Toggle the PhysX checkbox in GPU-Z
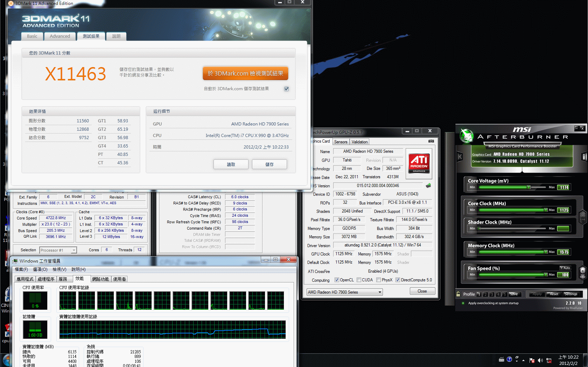Viewport: 588px width, 367px height. coord(378,280)
